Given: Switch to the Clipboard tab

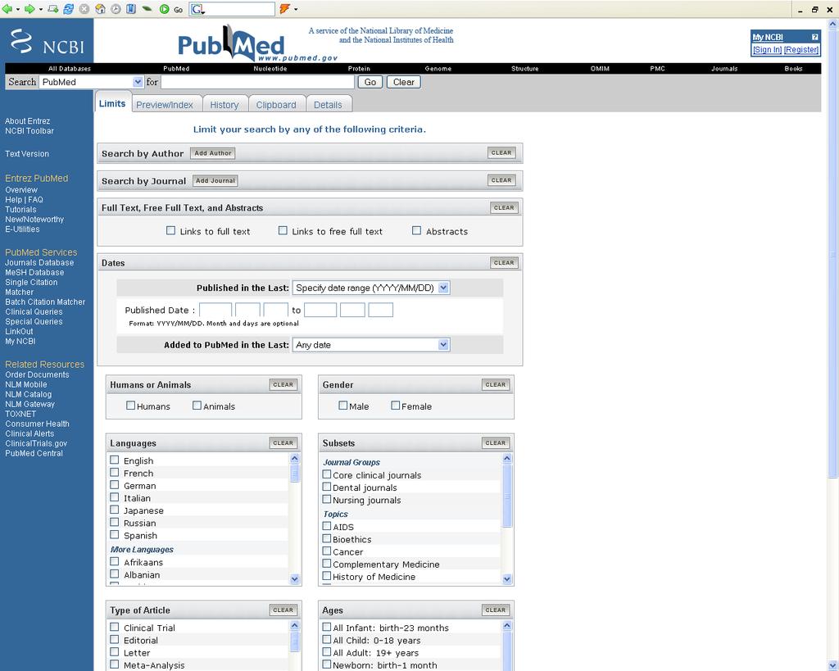Looking at the screenshot, I should click(x=276, y=105).
